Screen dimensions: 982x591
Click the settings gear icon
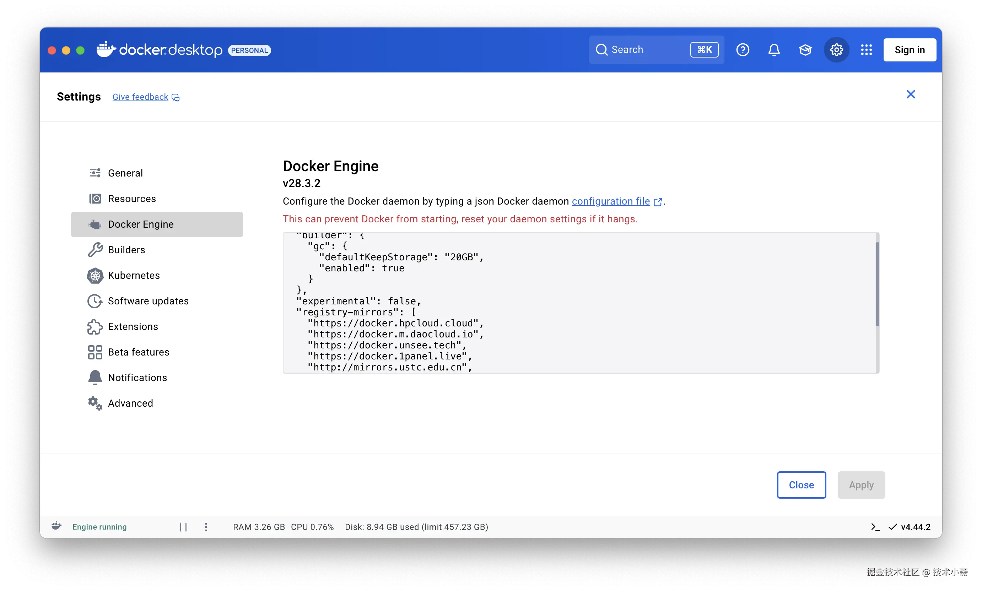(x=836, y=50)
